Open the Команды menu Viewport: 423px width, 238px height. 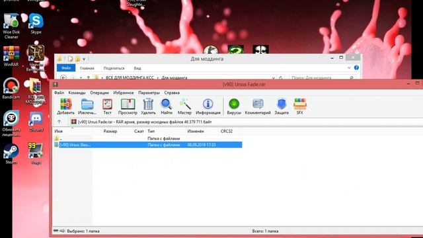point(77,93)
